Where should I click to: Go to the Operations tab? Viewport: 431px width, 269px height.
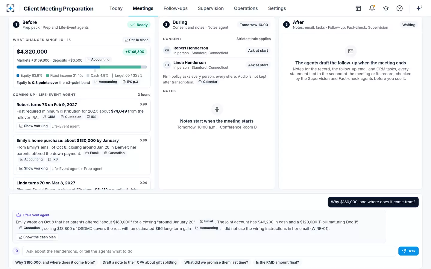click(x=246, y=8)
